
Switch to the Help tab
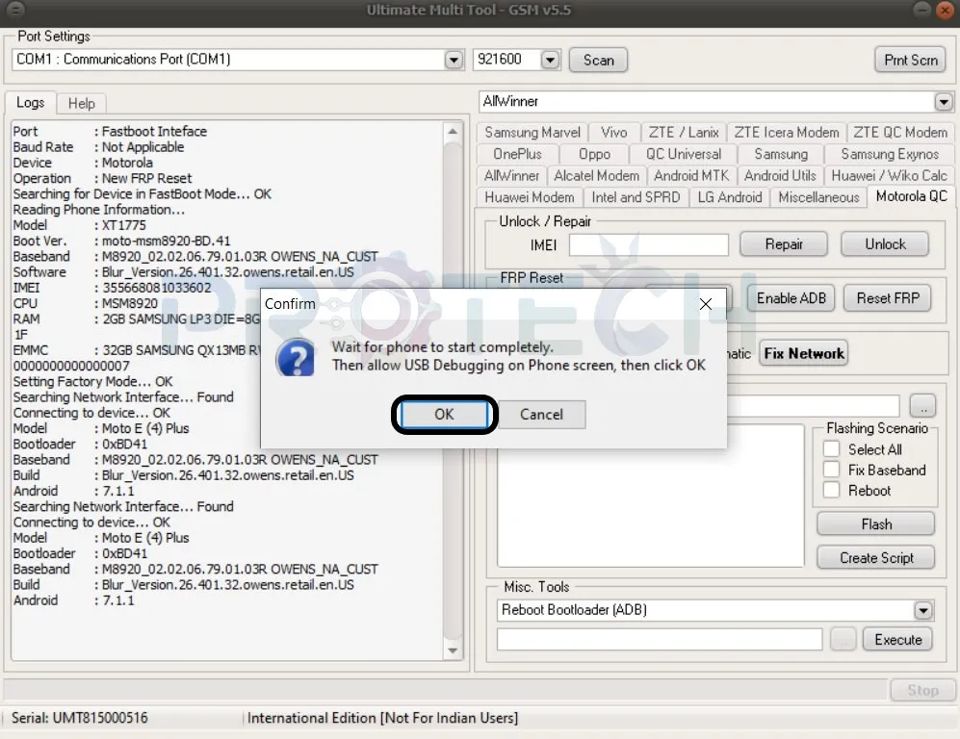tap(82, 103)
